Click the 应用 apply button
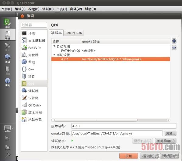 coord(128,156)
